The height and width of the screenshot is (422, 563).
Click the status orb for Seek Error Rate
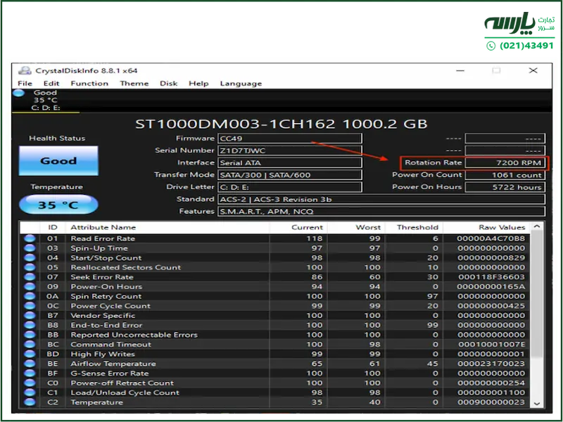pos(30,277)
